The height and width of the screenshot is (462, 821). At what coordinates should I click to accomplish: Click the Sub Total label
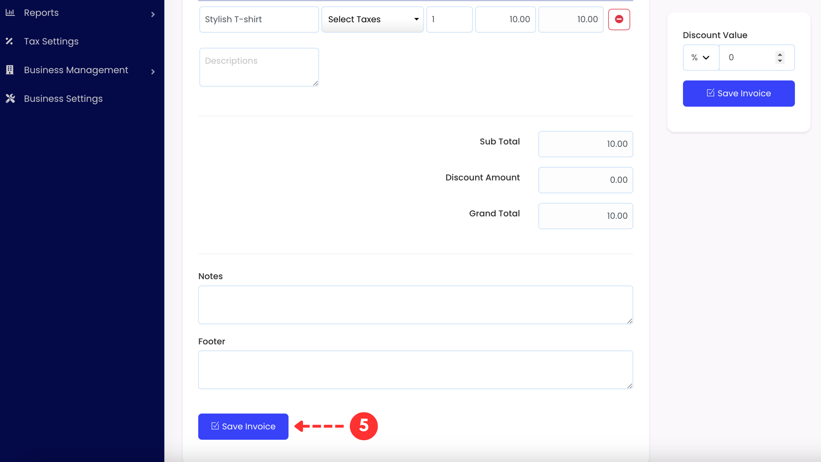point(500,141)
